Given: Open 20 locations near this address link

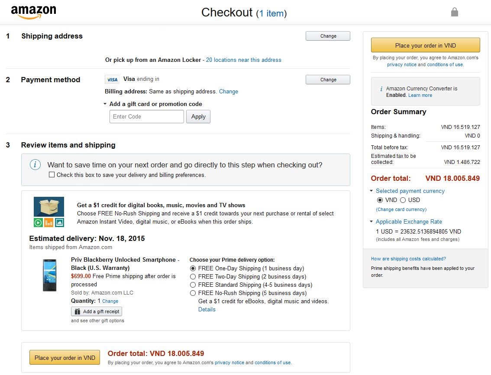Looking at the screenshot, I should [x=244, y=60].
